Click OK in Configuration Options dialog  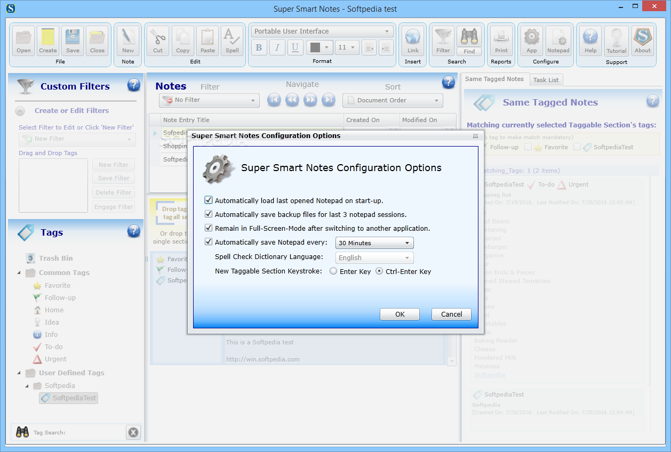pos(400,314)
